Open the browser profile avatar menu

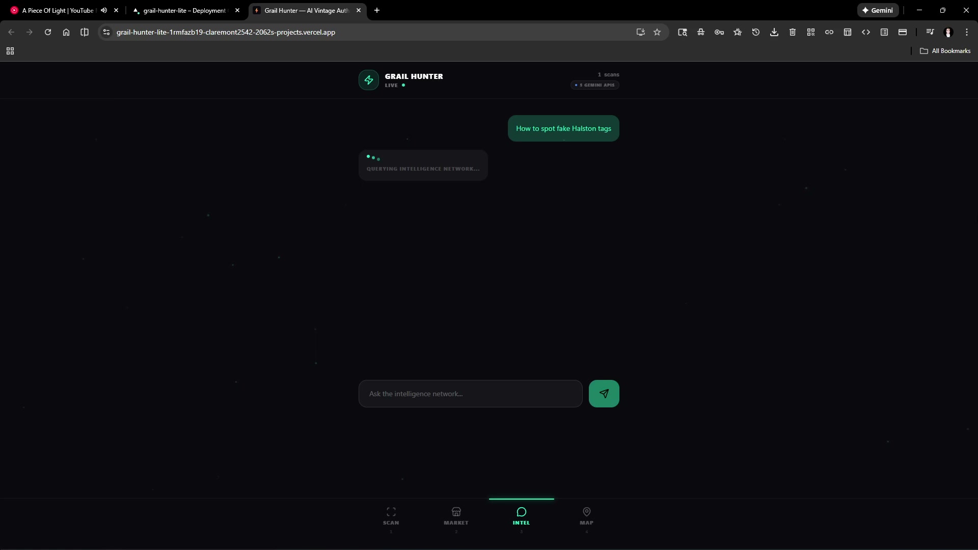tap(948, 32)
